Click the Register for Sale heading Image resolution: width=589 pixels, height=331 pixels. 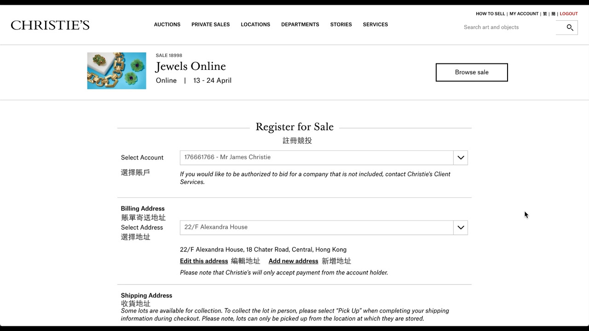(x=294, y=127)
